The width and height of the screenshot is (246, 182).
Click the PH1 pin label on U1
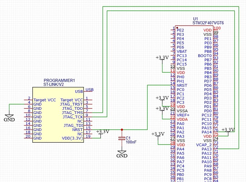point(181,81)
